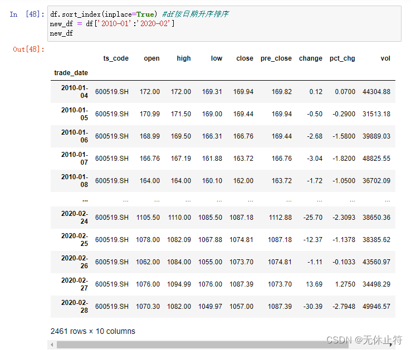Click the 2020-02-24 row index
The image size is (411, 350).
(75, 218)
